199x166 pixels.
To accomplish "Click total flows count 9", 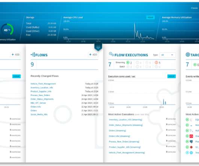I will 32,65.
